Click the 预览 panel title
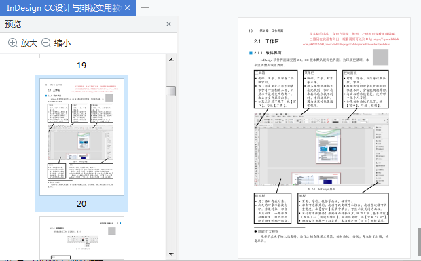The image size is (421, 261). tap(13, 24)
